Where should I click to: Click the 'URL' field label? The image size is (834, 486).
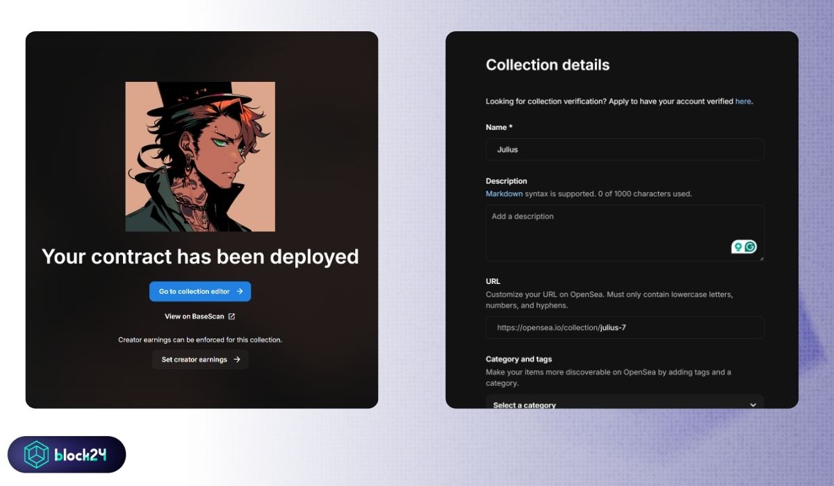[x=493, y=282]
